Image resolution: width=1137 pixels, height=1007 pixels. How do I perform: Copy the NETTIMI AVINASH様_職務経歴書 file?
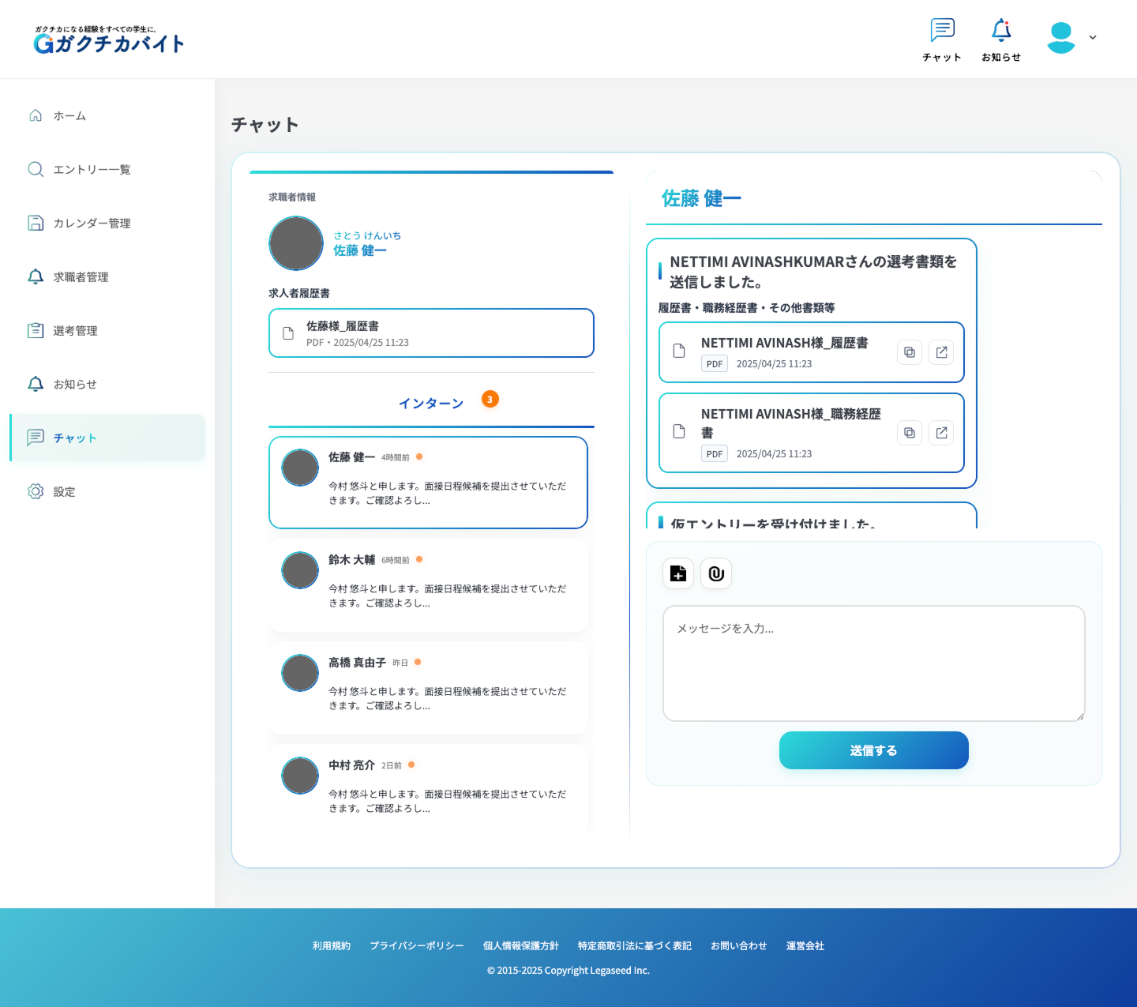(x=910, y=433)
